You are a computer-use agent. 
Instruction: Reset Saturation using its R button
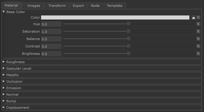point(198,31)
